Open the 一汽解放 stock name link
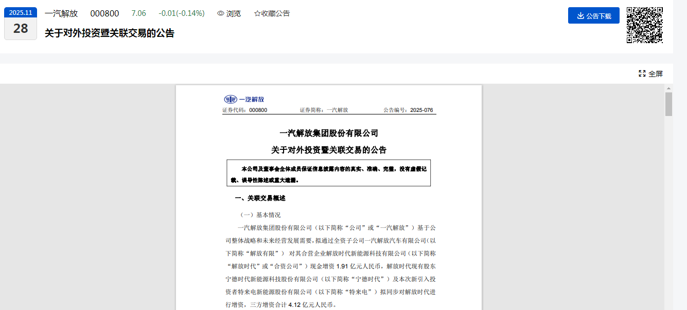This screenshot has width=687, height=310. 61,13
